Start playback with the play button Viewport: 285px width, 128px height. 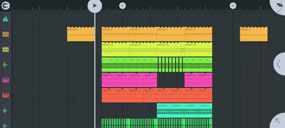(95, 6)
